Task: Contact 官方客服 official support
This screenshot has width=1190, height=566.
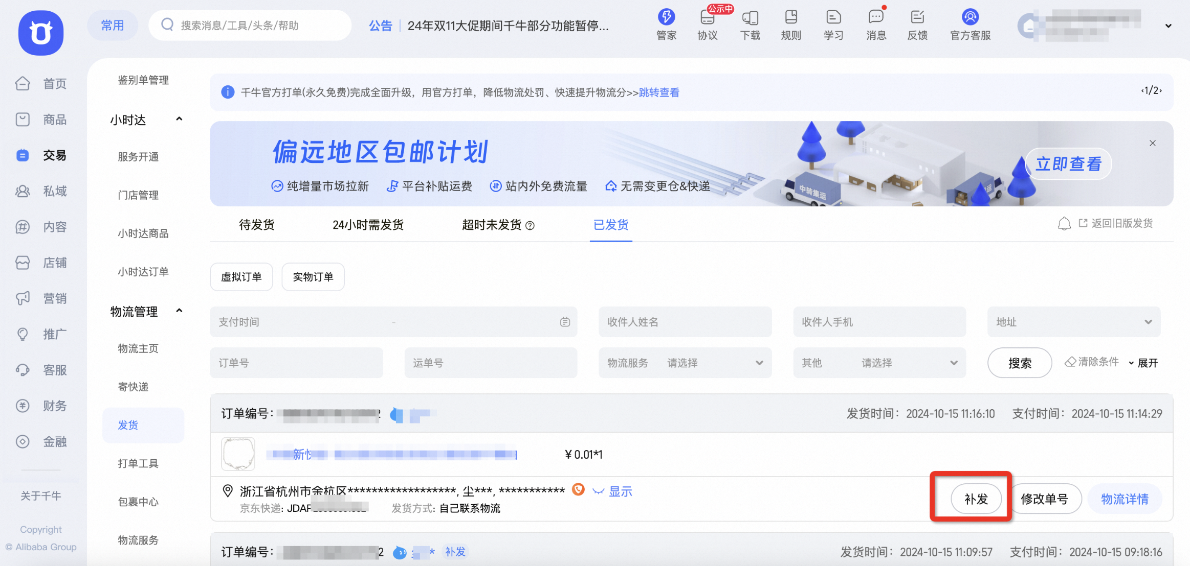Action: click(x=970, y=25)
